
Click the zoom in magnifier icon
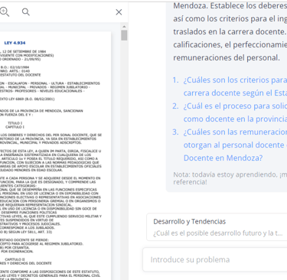[x=5, y=11]
